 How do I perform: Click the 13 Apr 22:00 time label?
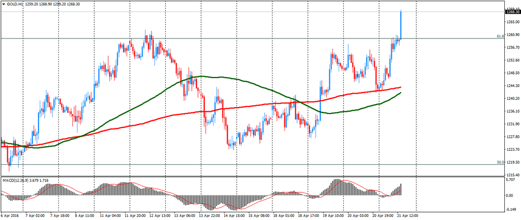click(208, 214)
